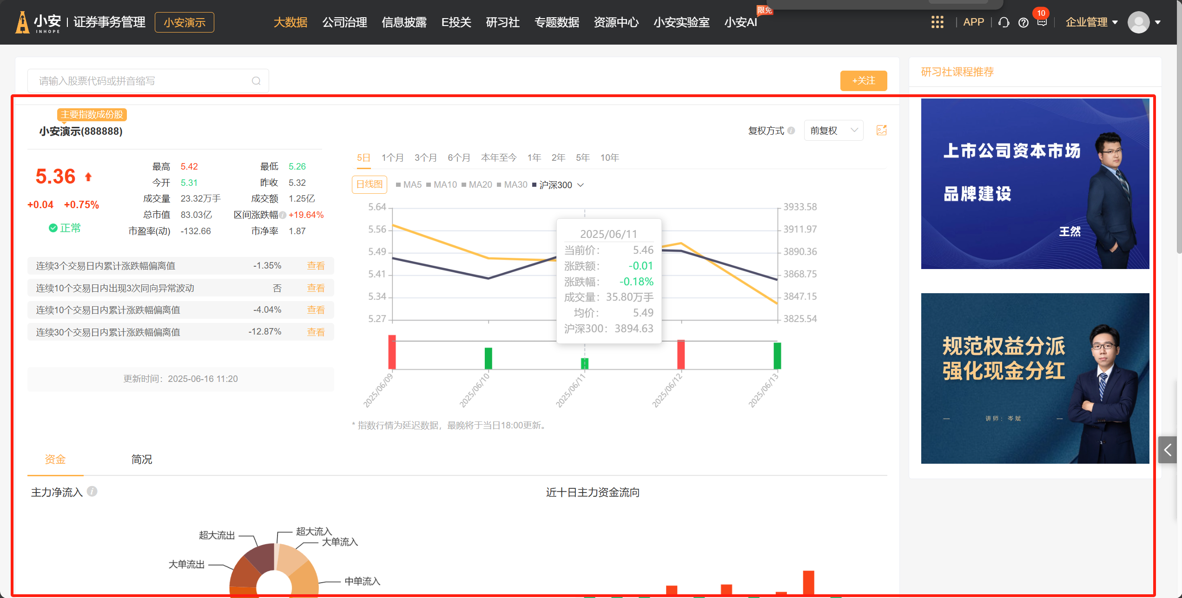1182x598 pixels.
Task: Click the +关注 button
Action: point(864,81)
